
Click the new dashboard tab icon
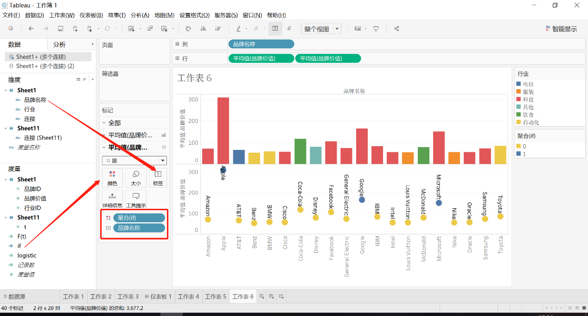[x=272, y=297]
